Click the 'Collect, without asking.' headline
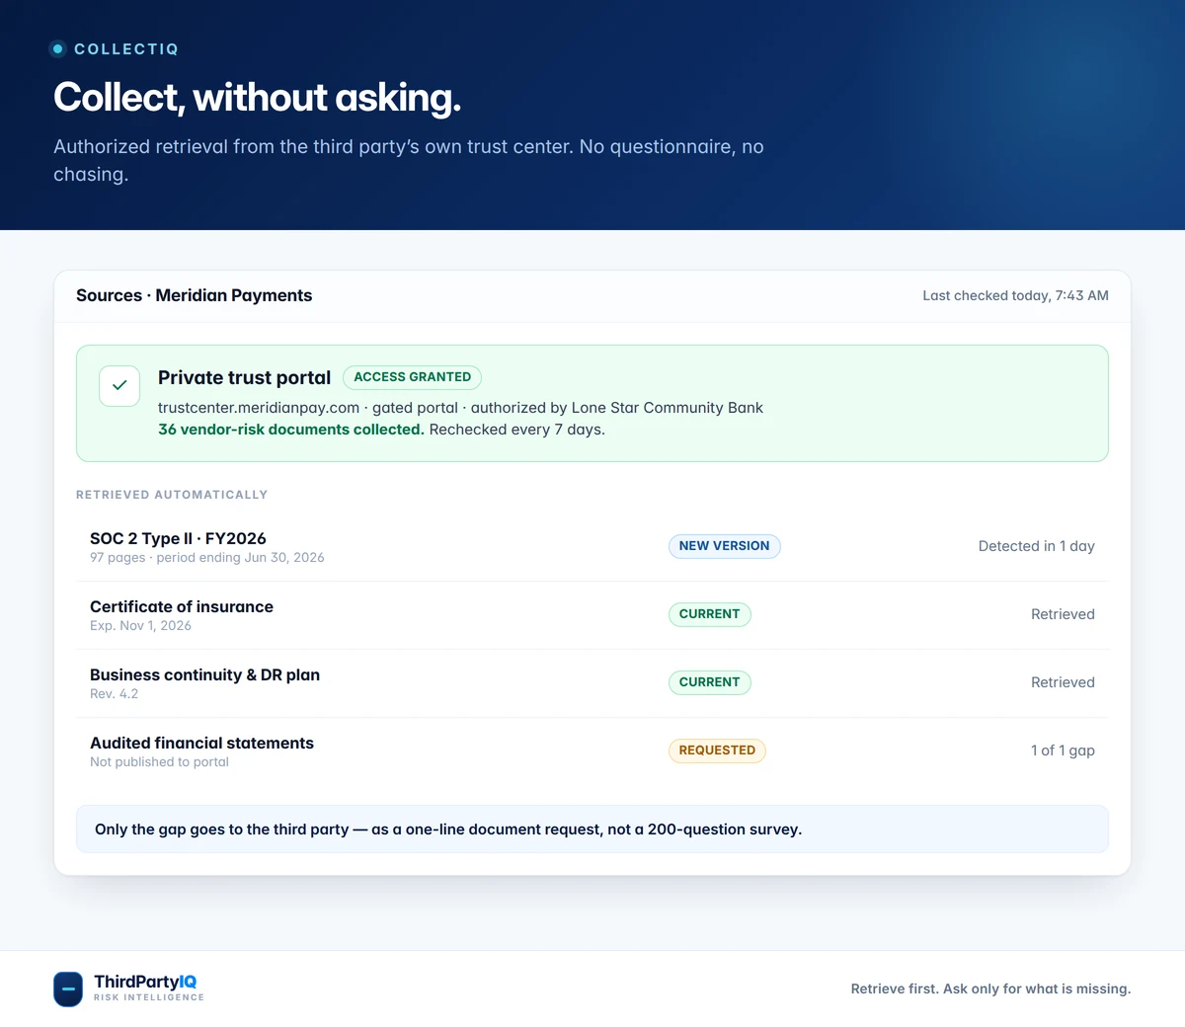Image resolution: width=1185 pixels, height=1027 pixels. coord(257,98)
